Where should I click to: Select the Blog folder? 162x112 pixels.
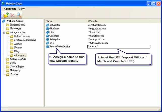click(17, 51)
